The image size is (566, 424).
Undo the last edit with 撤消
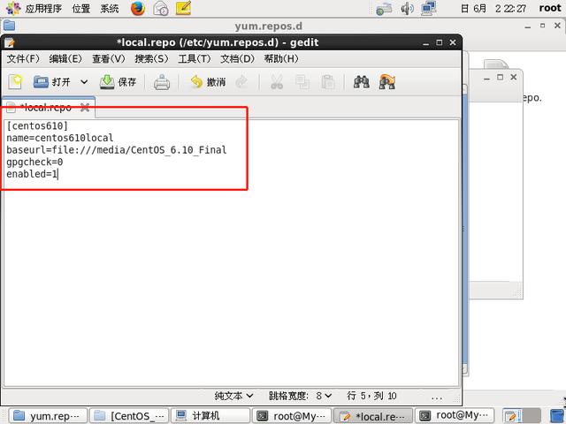tap(208, 82)
